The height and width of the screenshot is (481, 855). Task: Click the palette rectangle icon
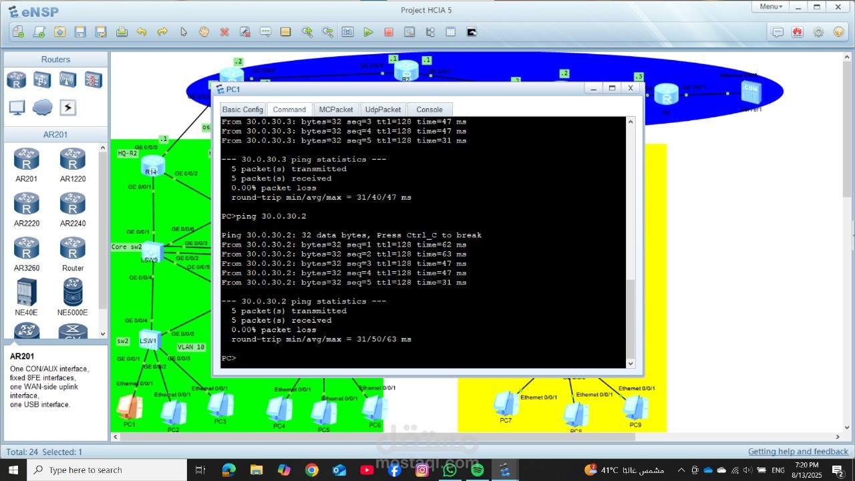coord(286,31)
